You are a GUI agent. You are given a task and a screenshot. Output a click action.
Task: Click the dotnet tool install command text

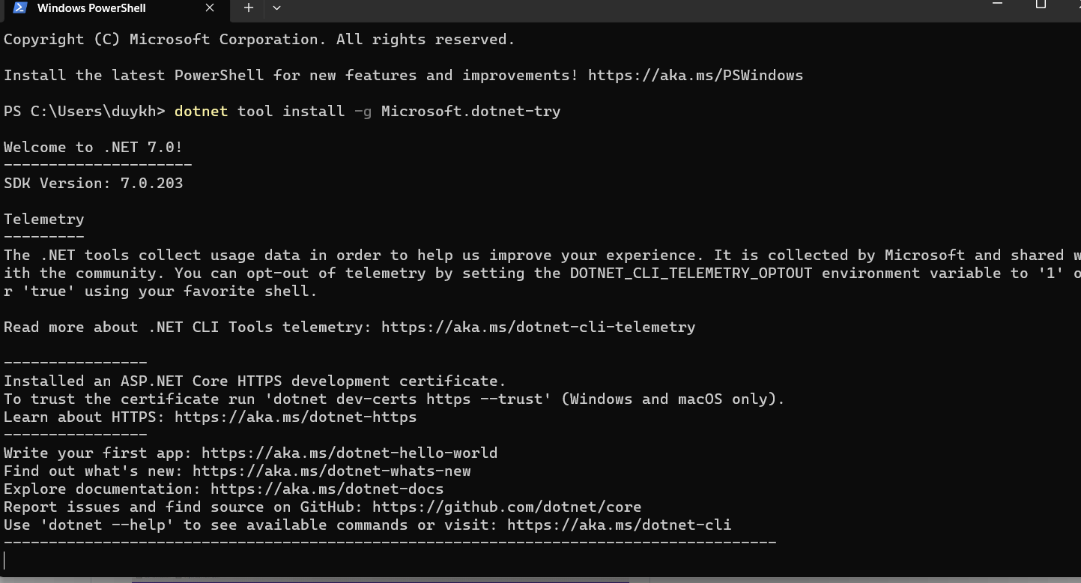pos(367,111)
